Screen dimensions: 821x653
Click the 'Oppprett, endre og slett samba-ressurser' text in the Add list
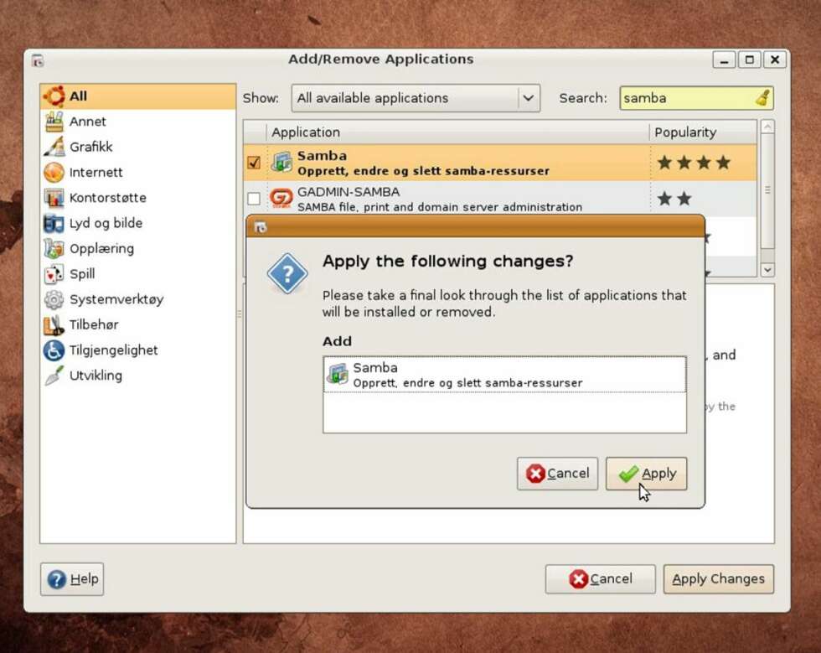coord(467,383)
